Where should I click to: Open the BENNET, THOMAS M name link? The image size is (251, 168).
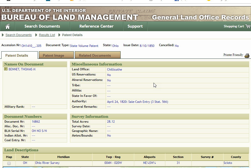coord(22,69)
